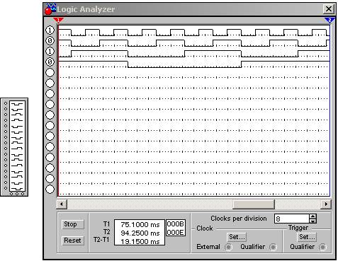The image size is (338, 261).
Task: Click the horizontal scrollbar thumb
Action: pyautogui.click(x=254, y=204)
